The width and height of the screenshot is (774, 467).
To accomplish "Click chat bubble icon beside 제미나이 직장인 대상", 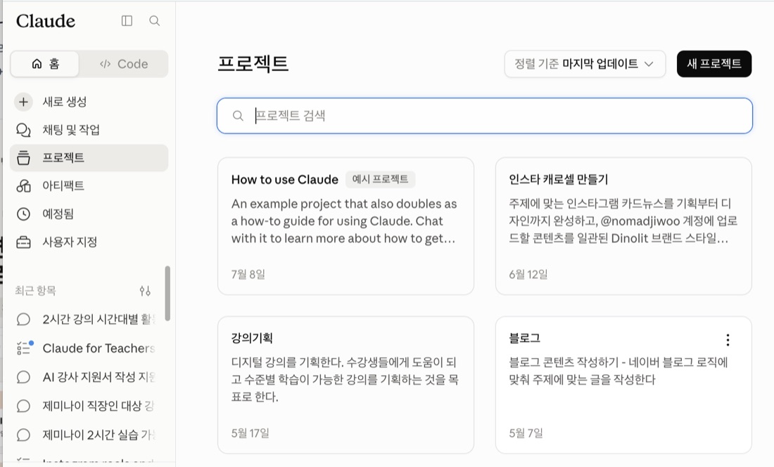I will click(23, 406).
